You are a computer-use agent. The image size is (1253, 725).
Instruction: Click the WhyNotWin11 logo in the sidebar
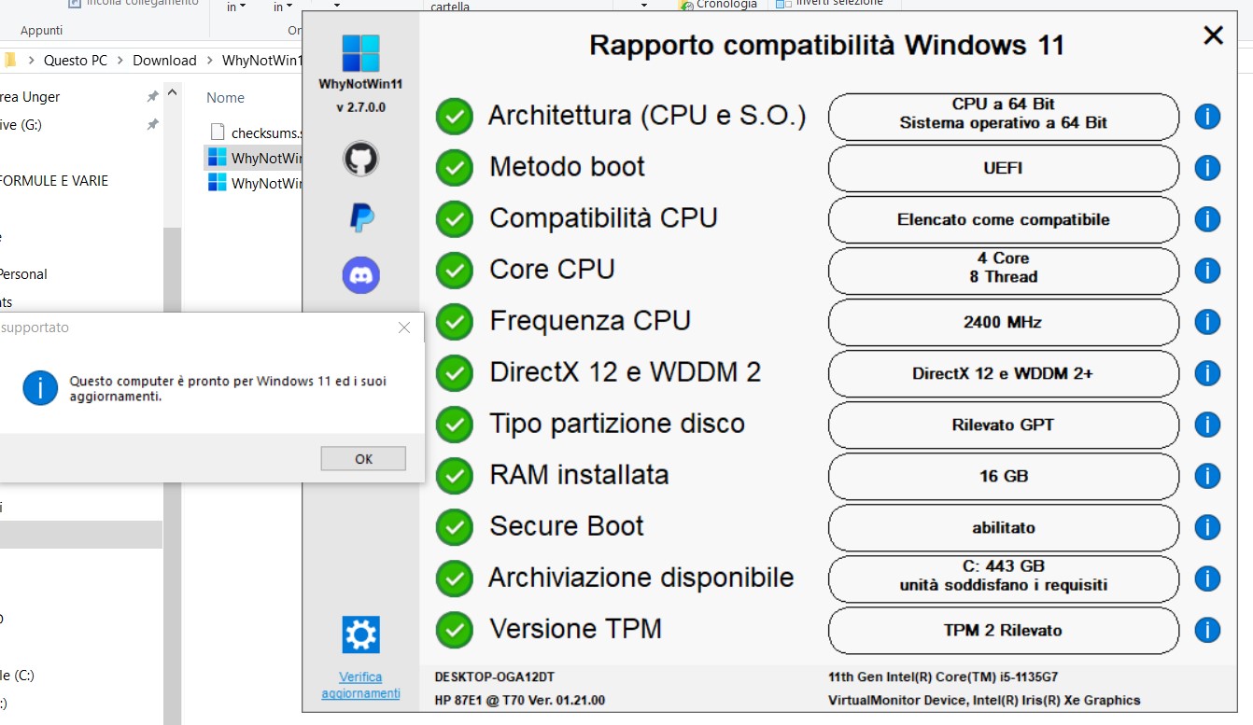click(x=360, y=53)
